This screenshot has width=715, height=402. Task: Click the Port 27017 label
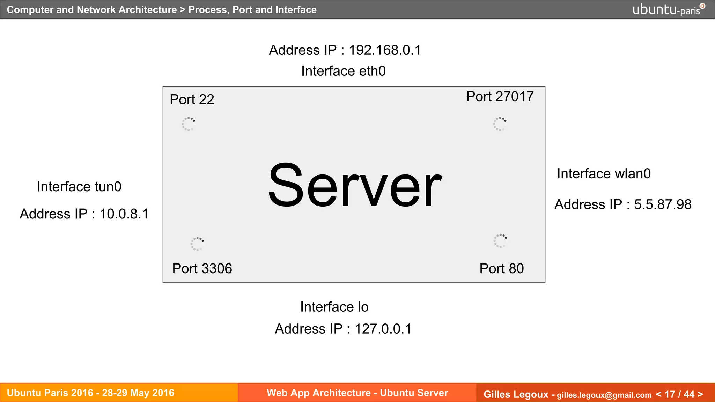click(500, 97)
